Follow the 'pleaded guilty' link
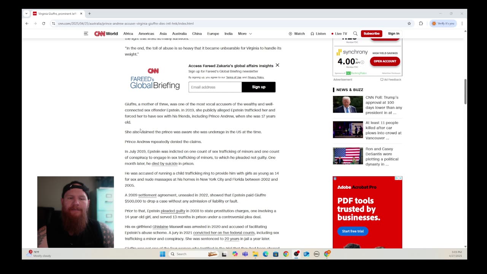487x274 pixels. 173,211
